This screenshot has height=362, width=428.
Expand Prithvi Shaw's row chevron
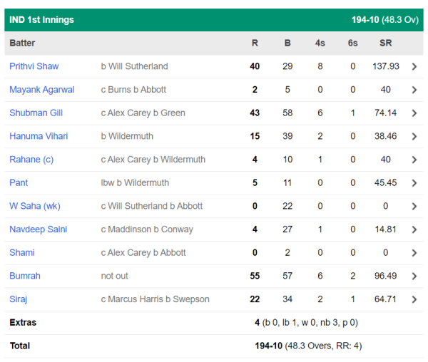pyautogui.click(x=414, y=66)
